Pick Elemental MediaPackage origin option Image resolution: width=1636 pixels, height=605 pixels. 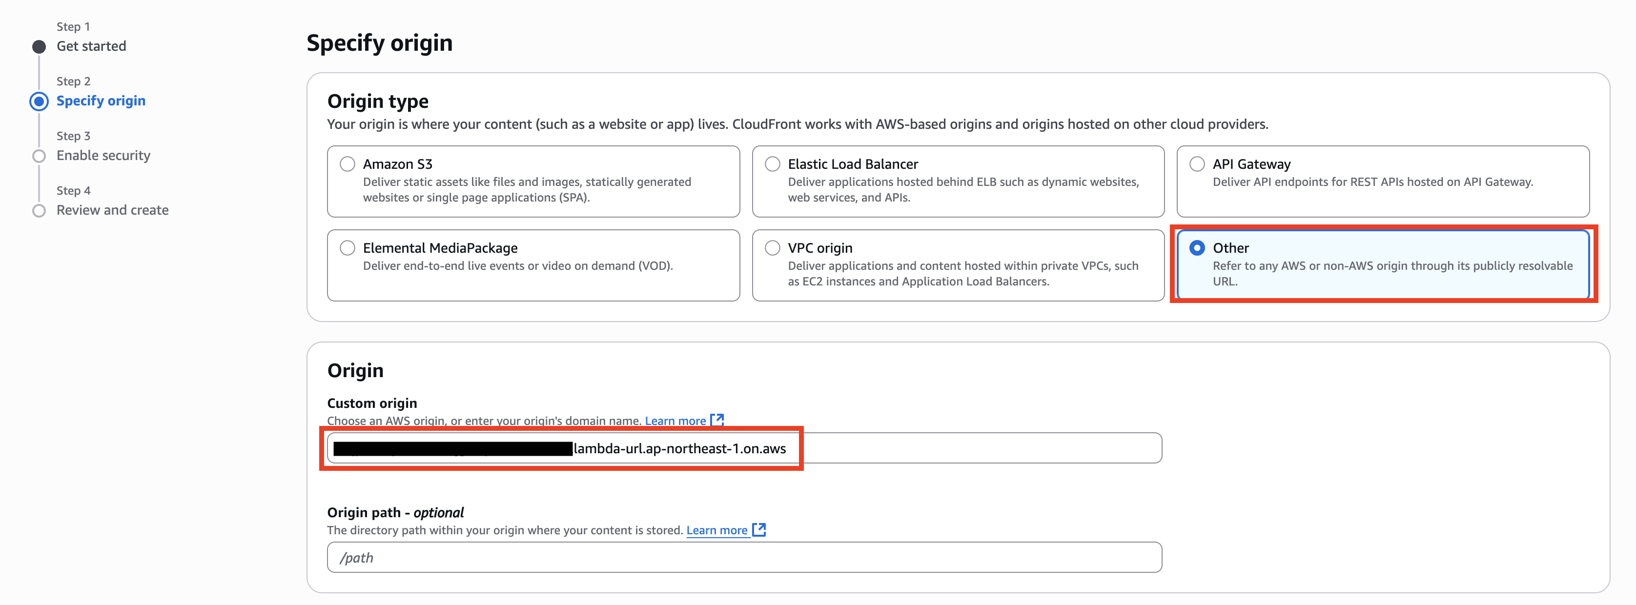(348, 247)
